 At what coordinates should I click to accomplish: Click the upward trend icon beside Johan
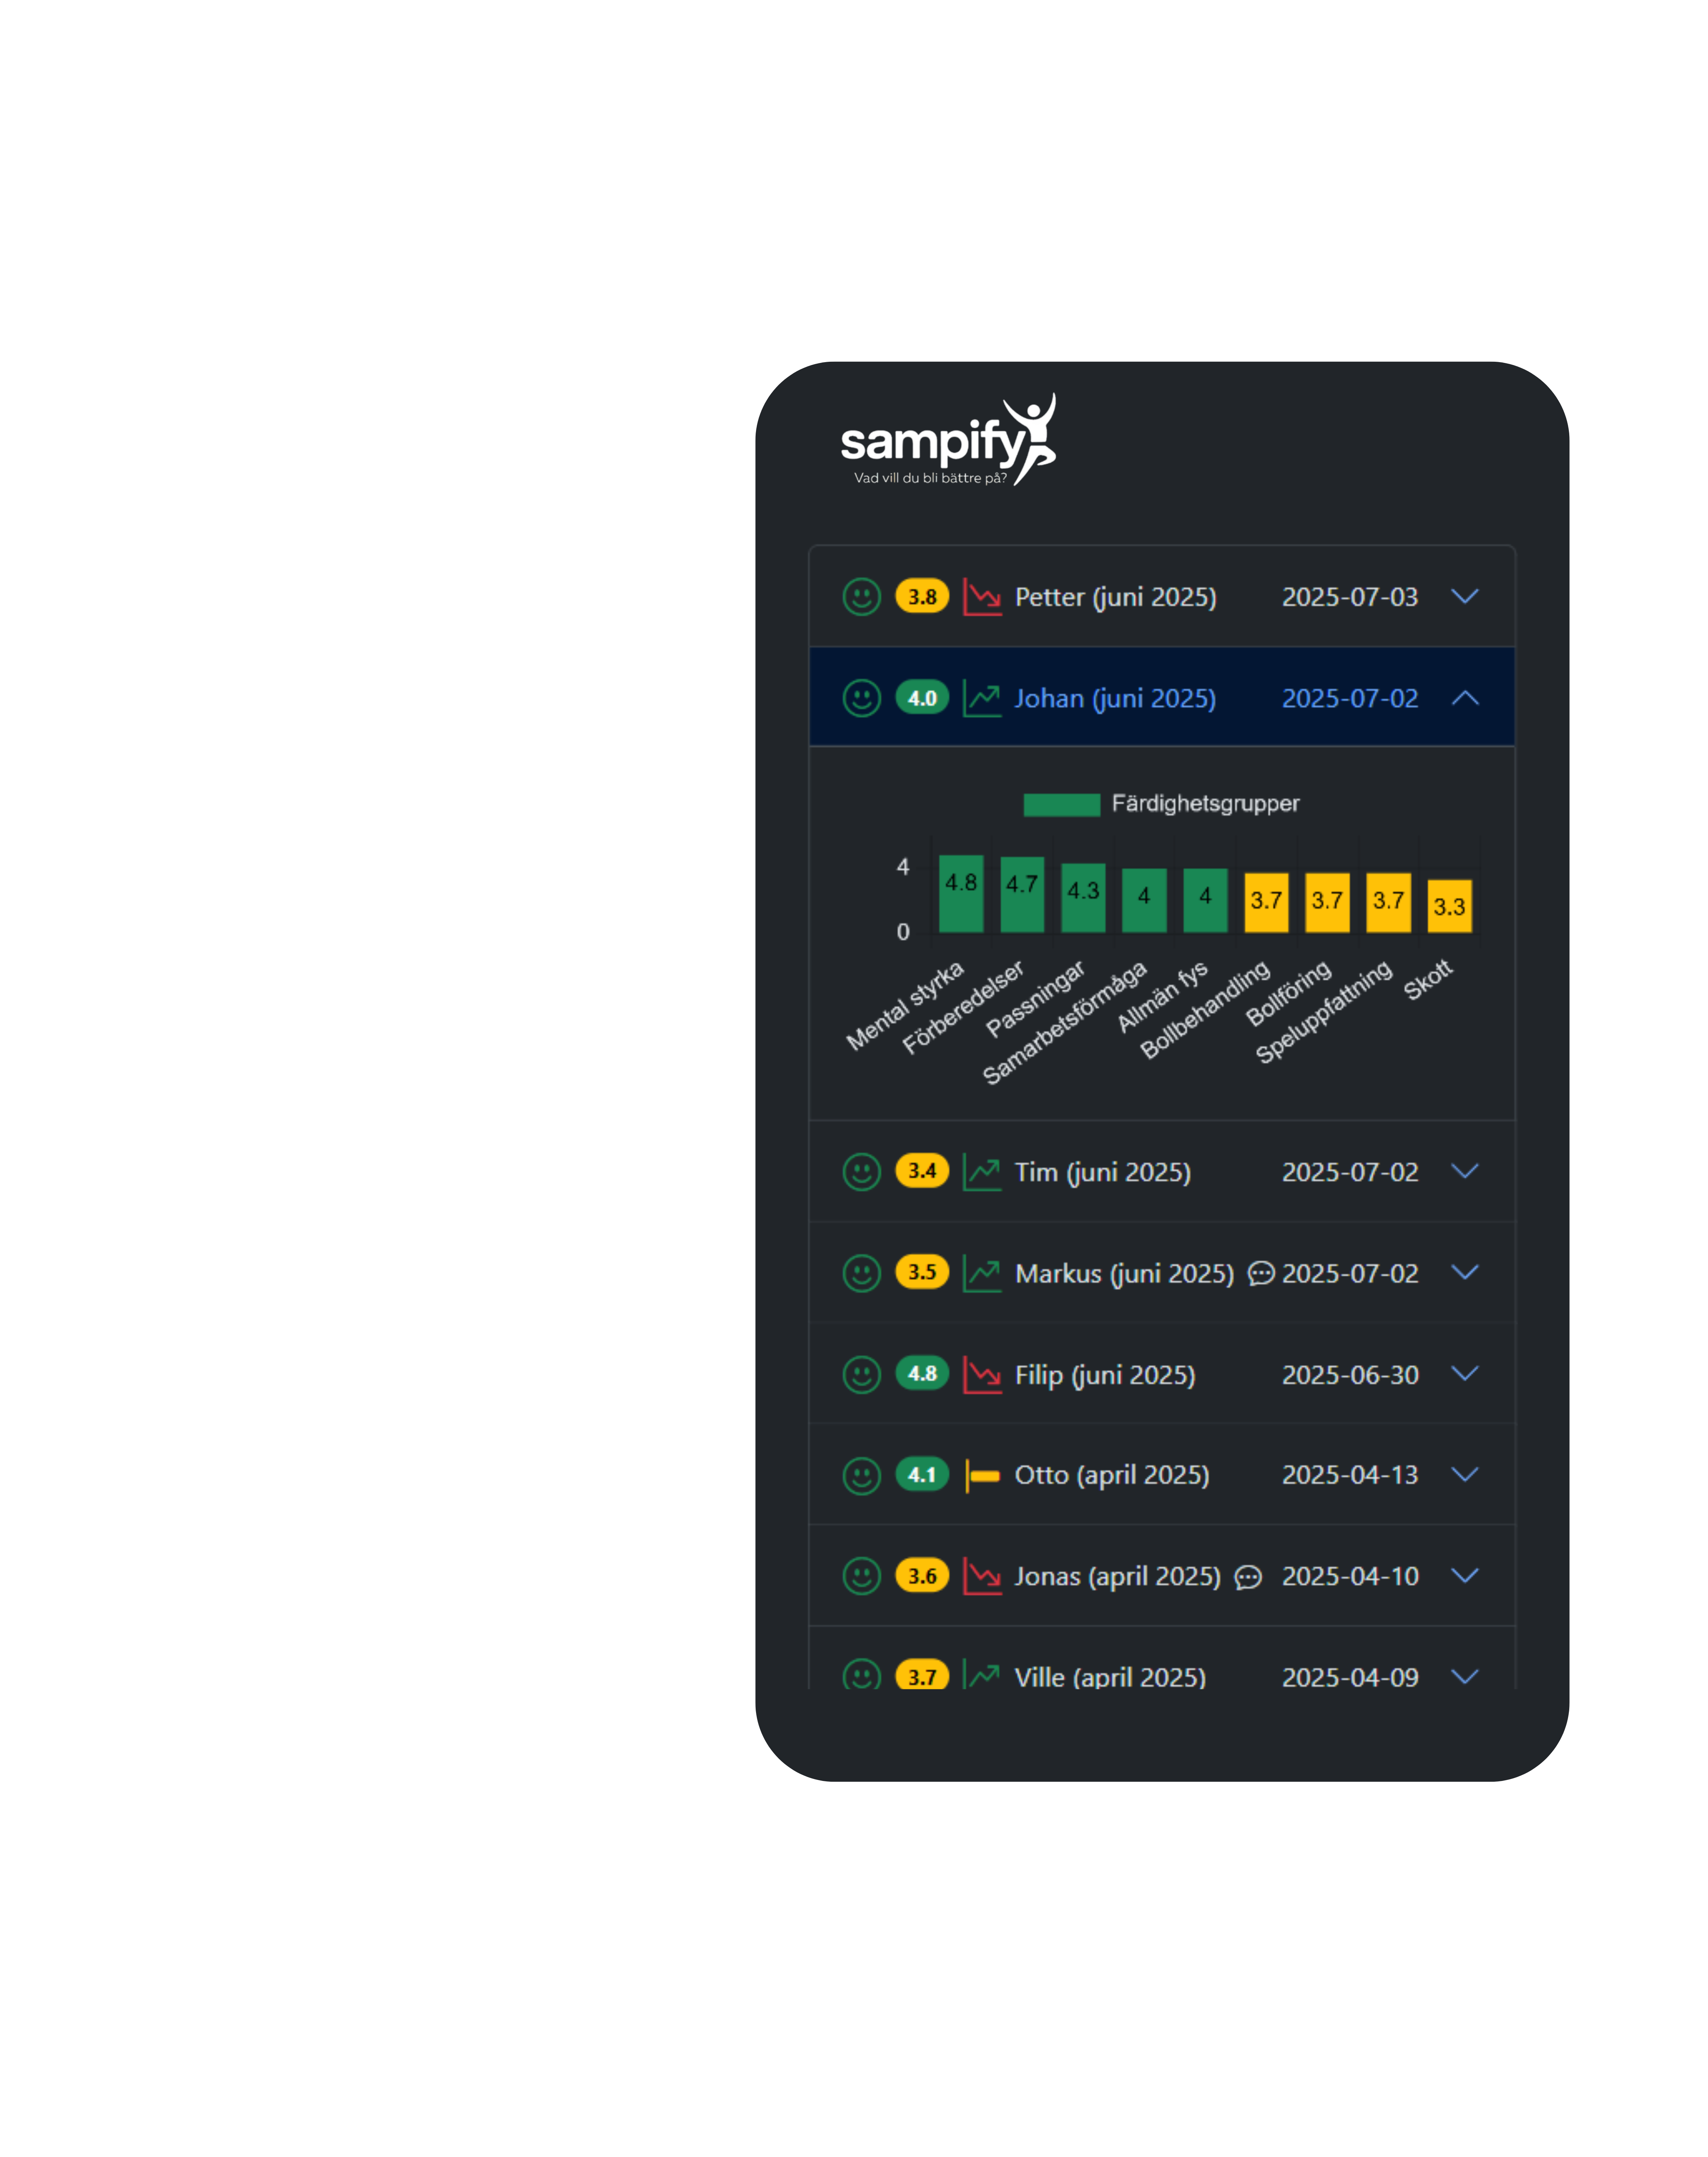(x=982, y=698)
